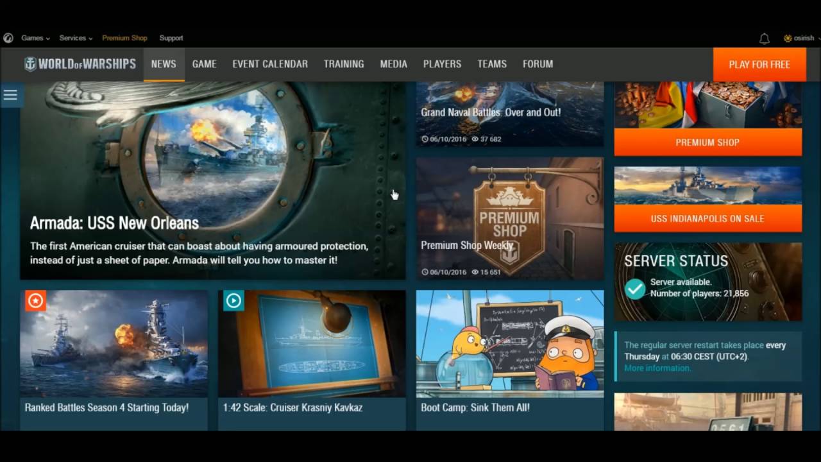
Task: Open 1:42 Scale: Cruiser Krasniy Kavkaz article
Action: (292, 407)
